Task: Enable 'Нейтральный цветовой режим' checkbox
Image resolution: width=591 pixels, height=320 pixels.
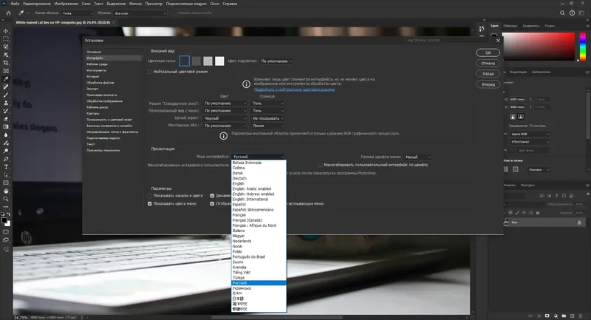Action: (150, 72)
